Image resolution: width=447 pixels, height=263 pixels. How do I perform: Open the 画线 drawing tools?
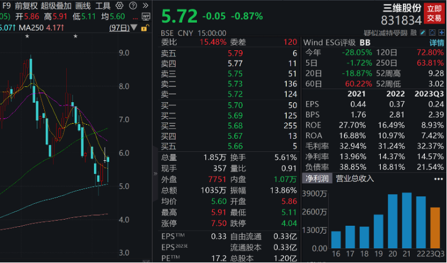point(83,6)
